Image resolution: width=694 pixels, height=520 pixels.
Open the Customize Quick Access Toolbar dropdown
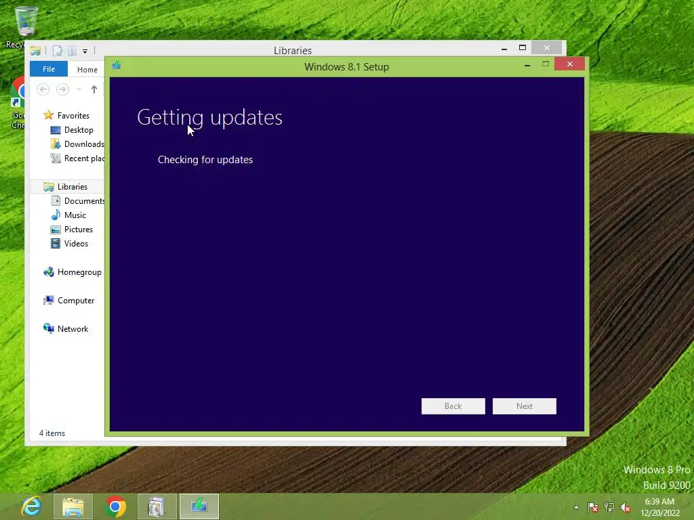coord(85,51)
